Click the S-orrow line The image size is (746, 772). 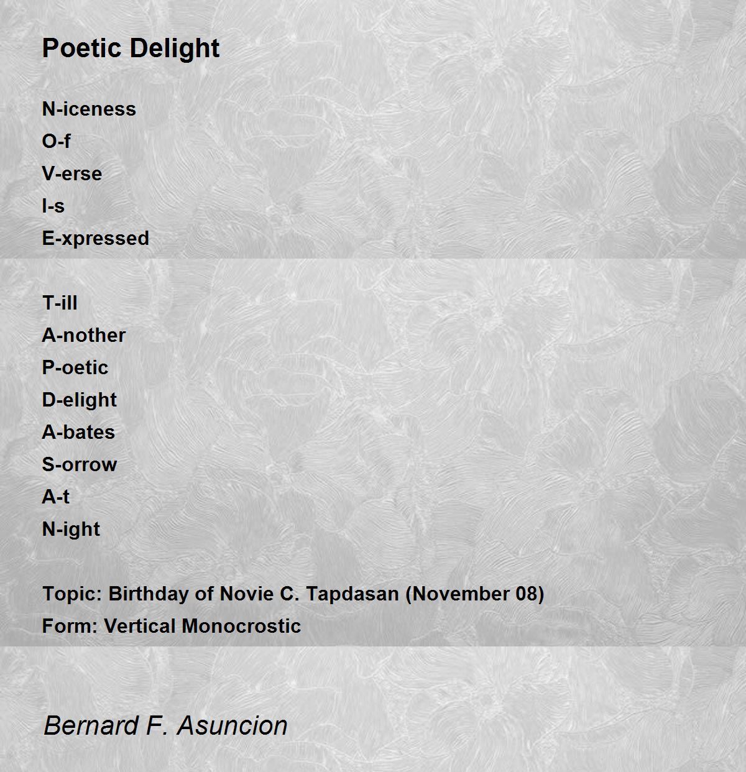pos(79,464)
